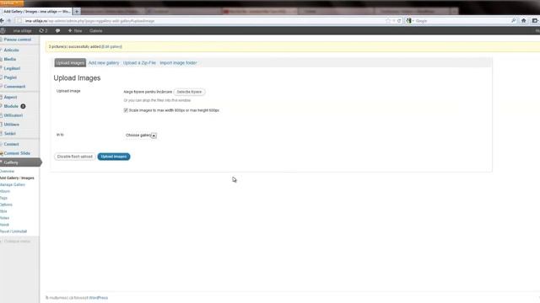Open the Setări sidebar menu
Viewport: 540px width, 303px height.
pos(10,134)
